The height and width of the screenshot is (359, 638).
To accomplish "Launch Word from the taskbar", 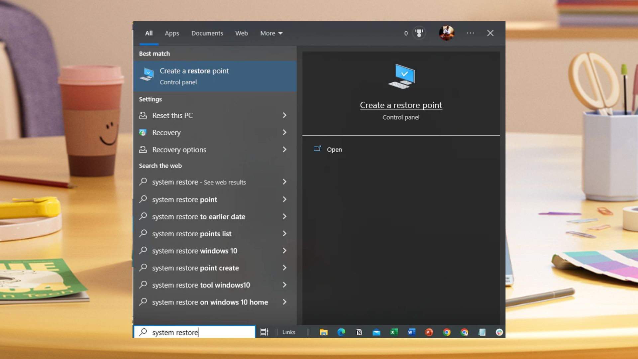I will click(411, 332).
